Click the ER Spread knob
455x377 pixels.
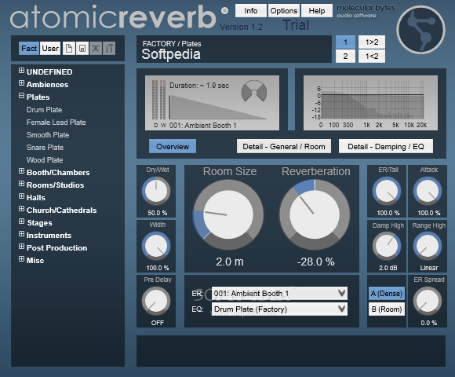point(428,301)
